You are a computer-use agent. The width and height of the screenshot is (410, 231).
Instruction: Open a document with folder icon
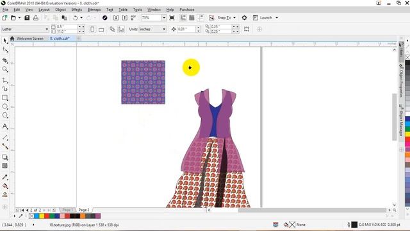click(13, 18)
